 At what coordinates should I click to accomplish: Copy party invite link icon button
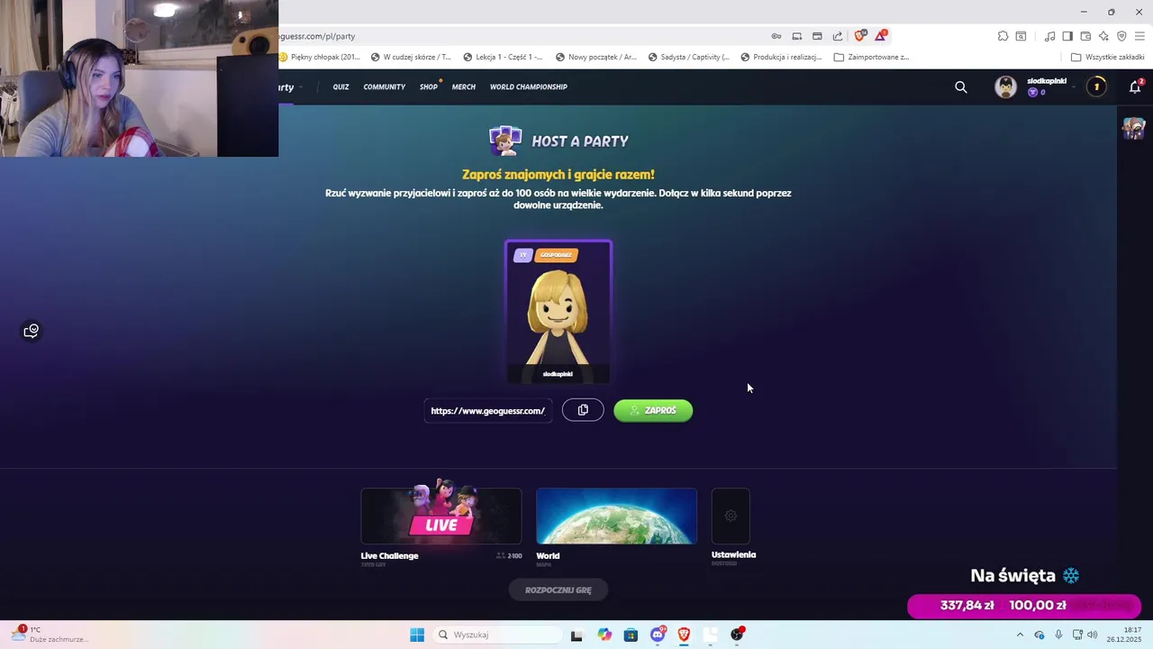click(x=583, y=410)
